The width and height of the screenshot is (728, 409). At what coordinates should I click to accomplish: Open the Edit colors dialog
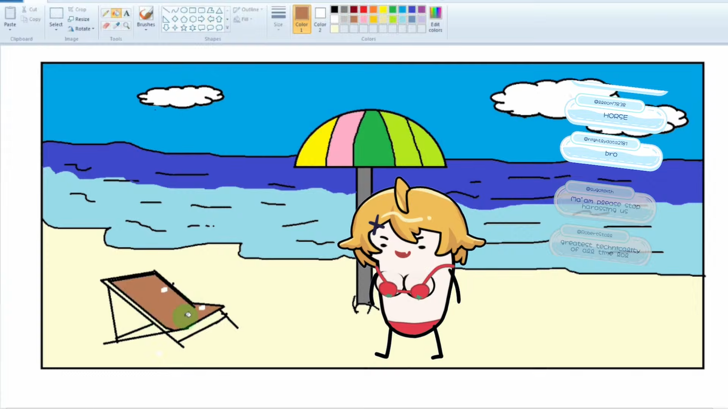[435, 19]
